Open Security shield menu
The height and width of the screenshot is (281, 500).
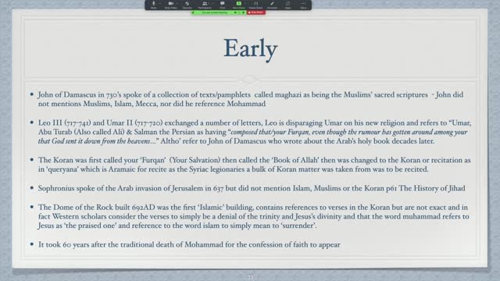pyautogui.click(x=187, y=5)
